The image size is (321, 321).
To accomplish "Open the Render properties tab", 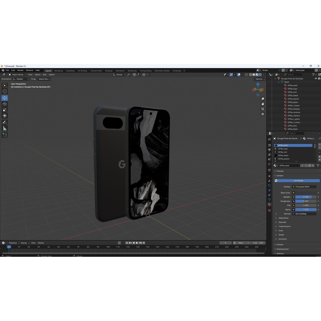I will click(269, 145).
